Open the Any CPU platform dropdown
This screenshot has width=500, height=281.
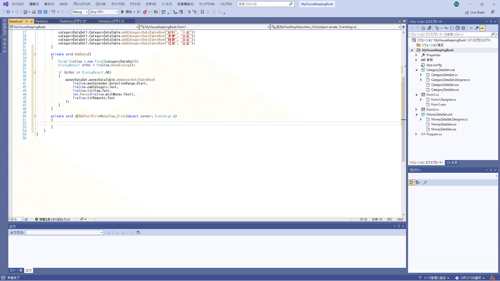point(104,12)
